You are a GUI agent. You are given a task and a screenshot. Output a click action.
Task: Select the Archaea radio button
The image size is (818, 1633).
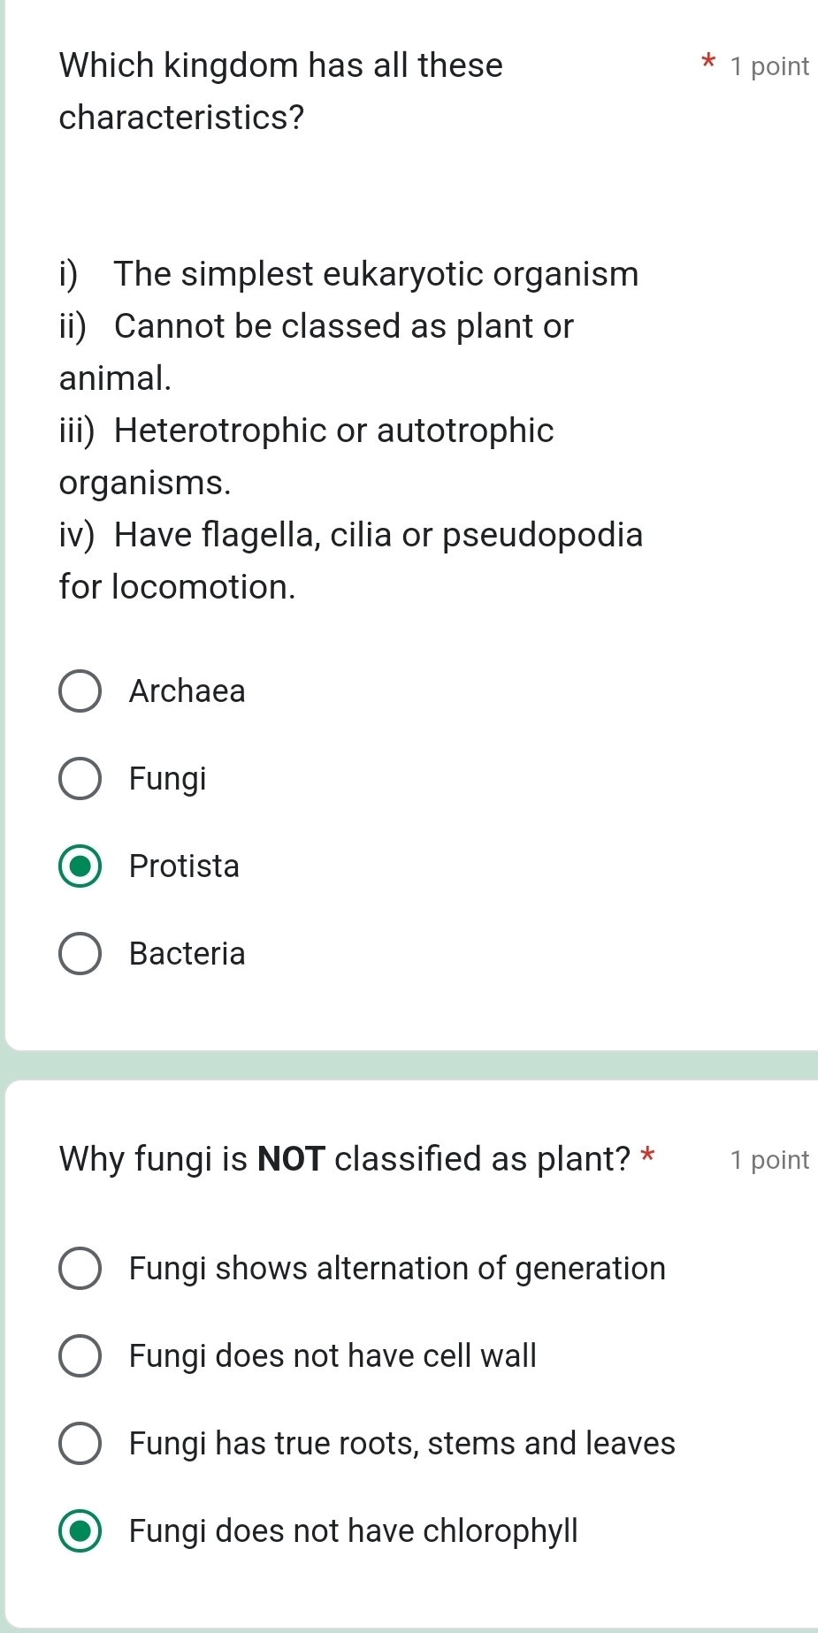[x=80, y=691]
